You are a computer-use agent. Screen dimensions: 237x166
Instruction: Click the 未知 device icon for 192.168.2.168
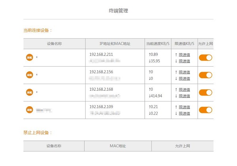point(29,92)
